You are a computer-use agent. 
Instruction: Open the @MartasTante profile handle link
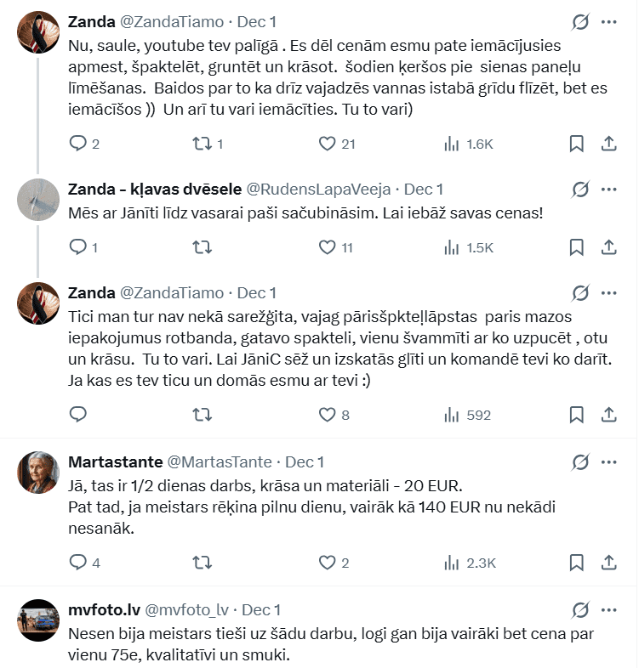220,462
